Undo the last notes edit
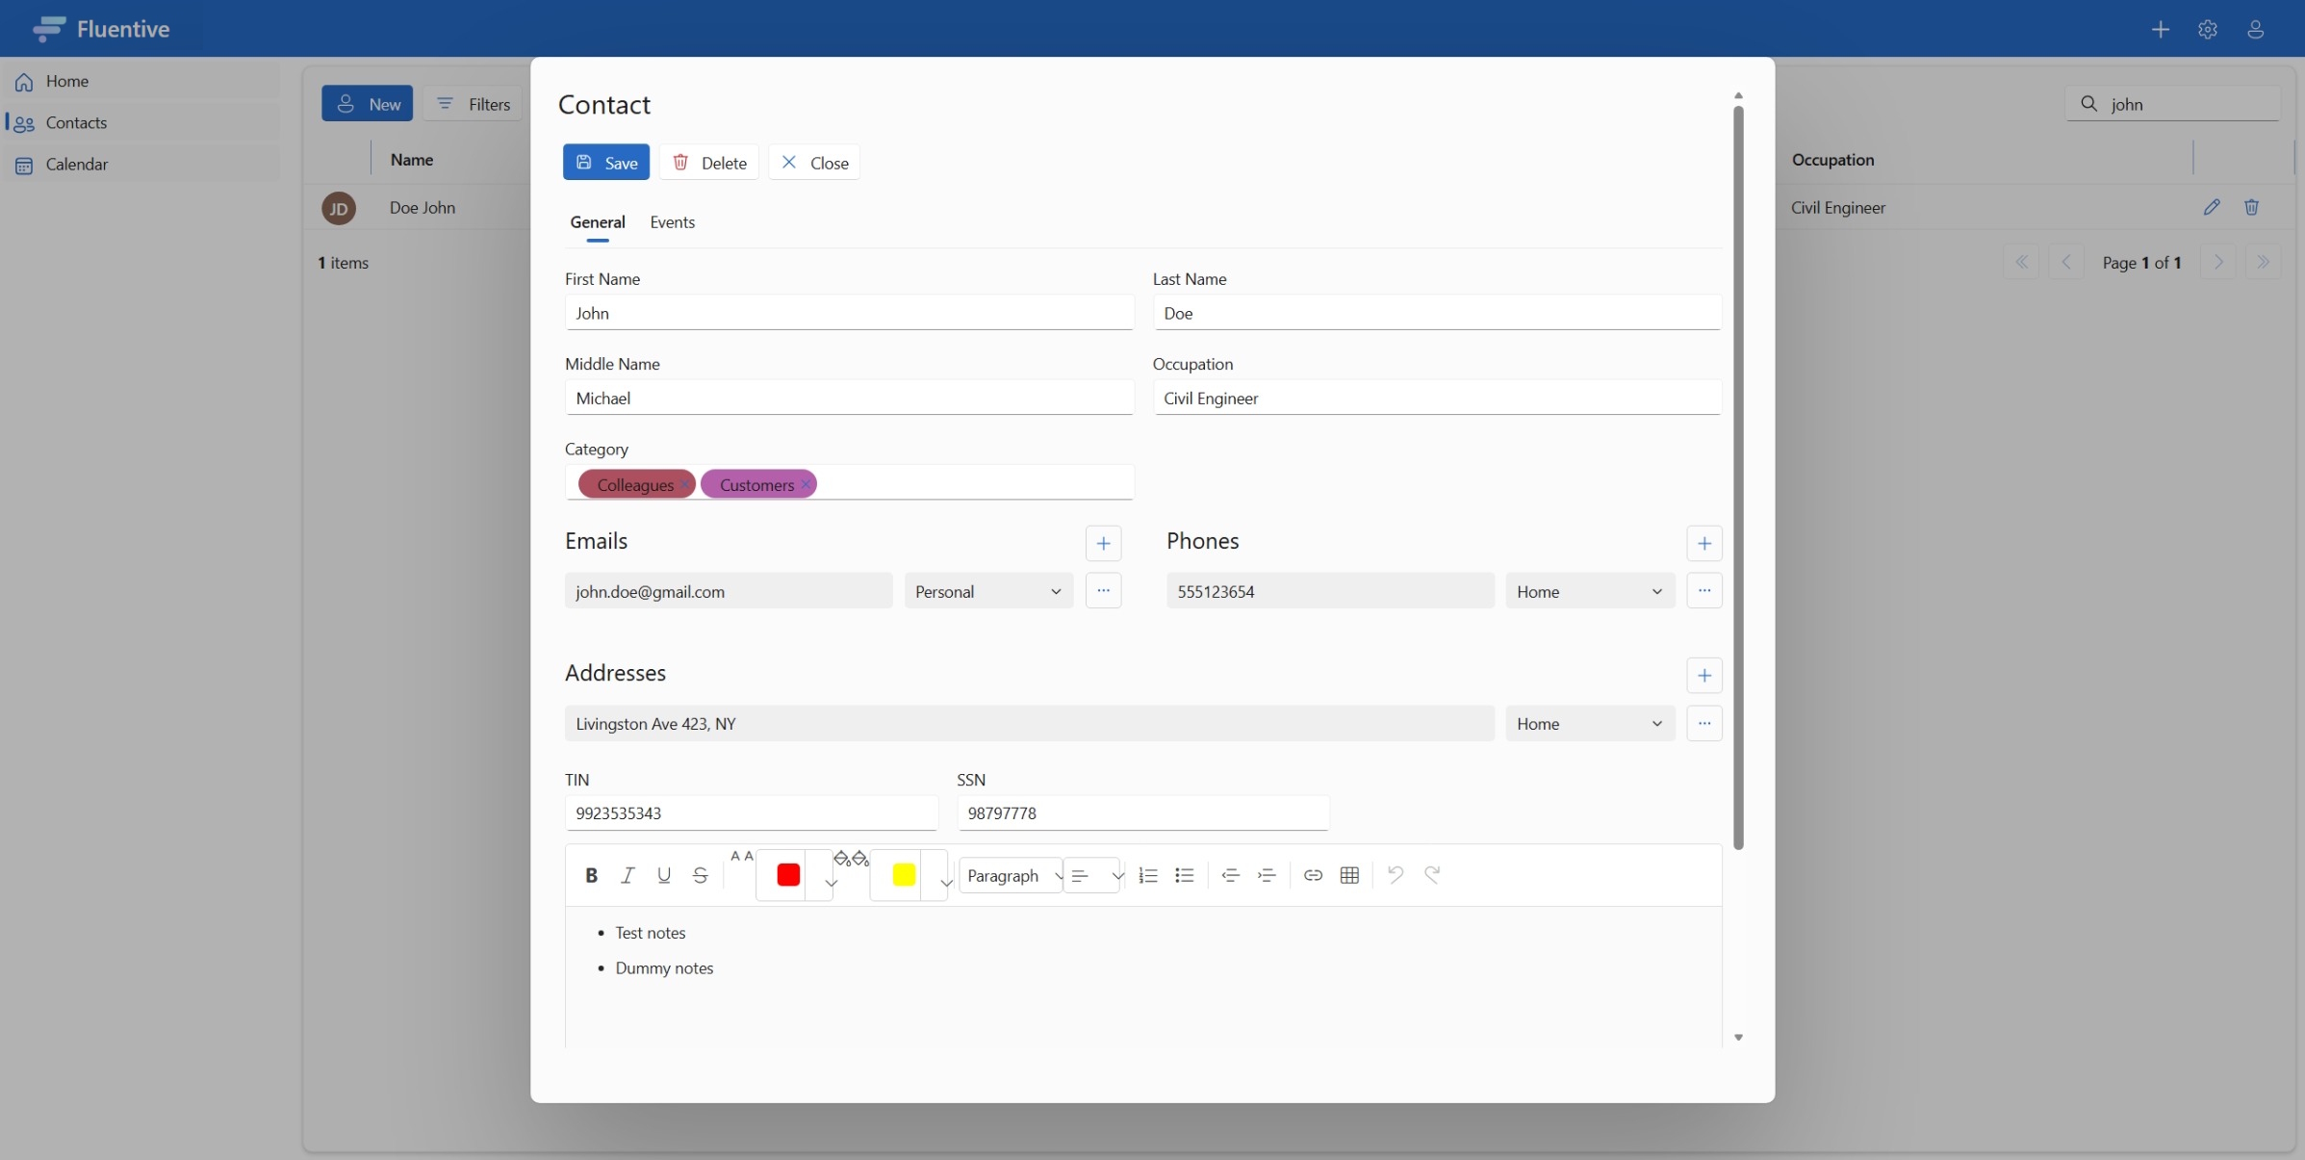Screen dimensions: 2305x1160 [1395, 875]
